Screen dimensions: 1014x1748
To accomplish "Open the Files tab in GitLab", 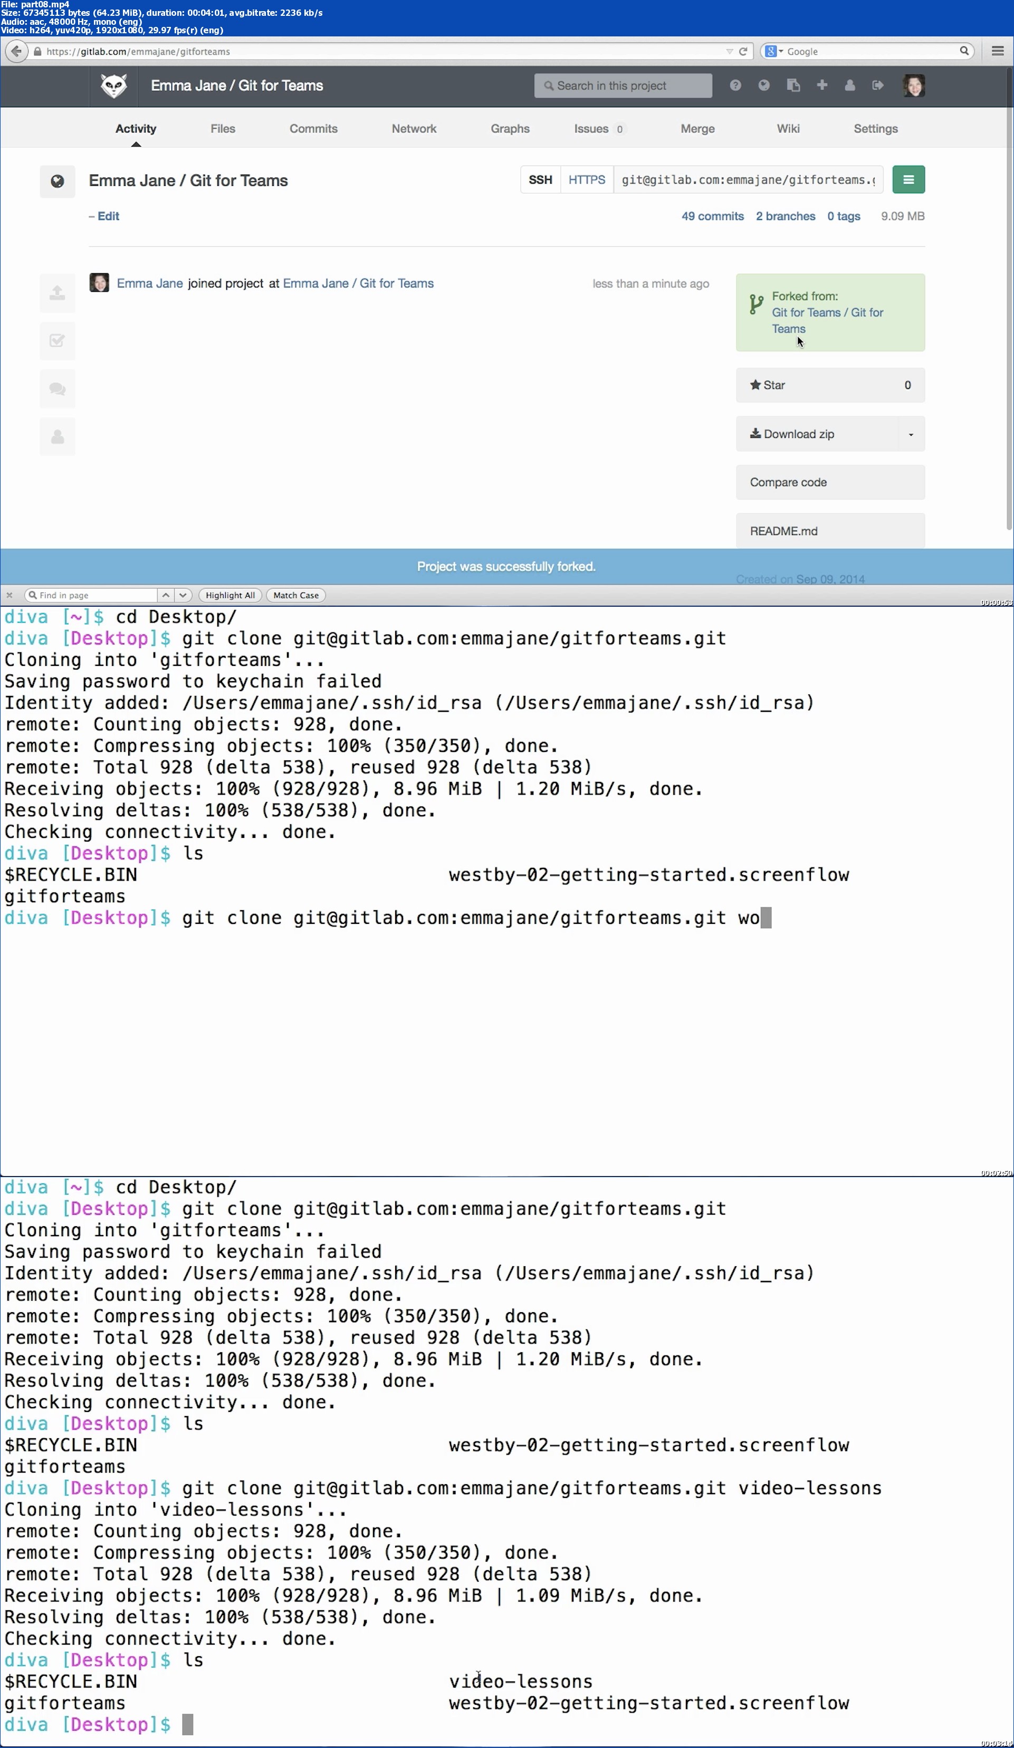I will tap(222, 128).
